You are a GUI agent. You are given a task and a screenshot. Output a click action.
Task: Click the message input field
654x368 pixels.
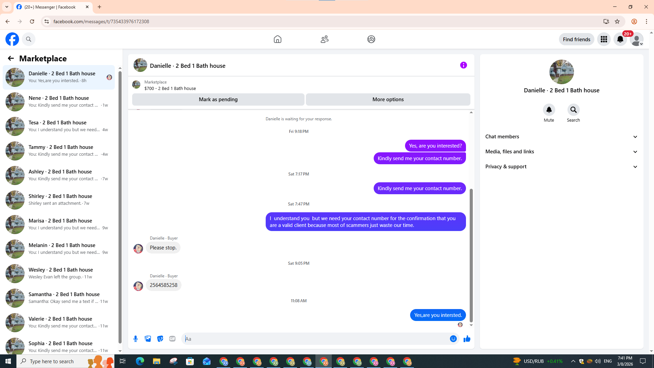point(315,339)
